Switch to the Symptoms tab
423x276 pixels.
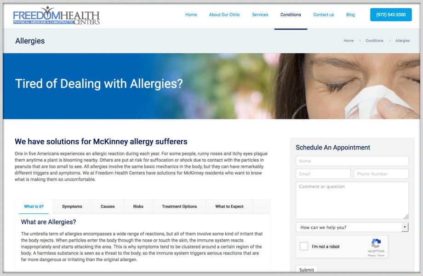coord(72,207)
